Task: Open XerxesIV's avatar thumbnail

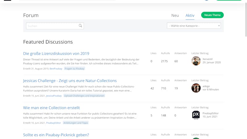Action: click(x=196, y=61)
